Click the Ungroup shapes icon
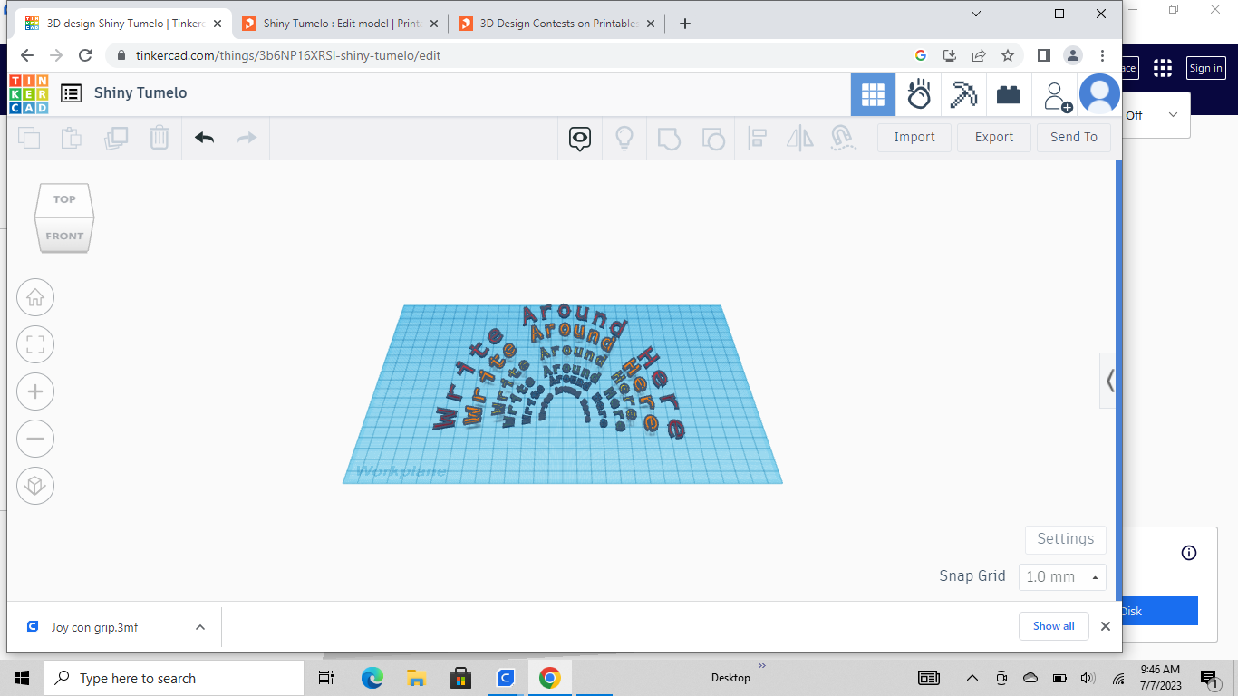 (713, 138)
